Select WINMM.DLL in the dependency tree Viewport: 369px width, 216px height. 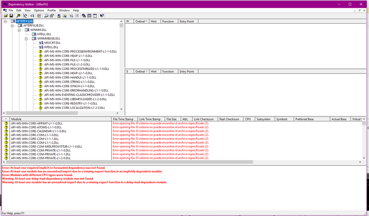[38, 30]
